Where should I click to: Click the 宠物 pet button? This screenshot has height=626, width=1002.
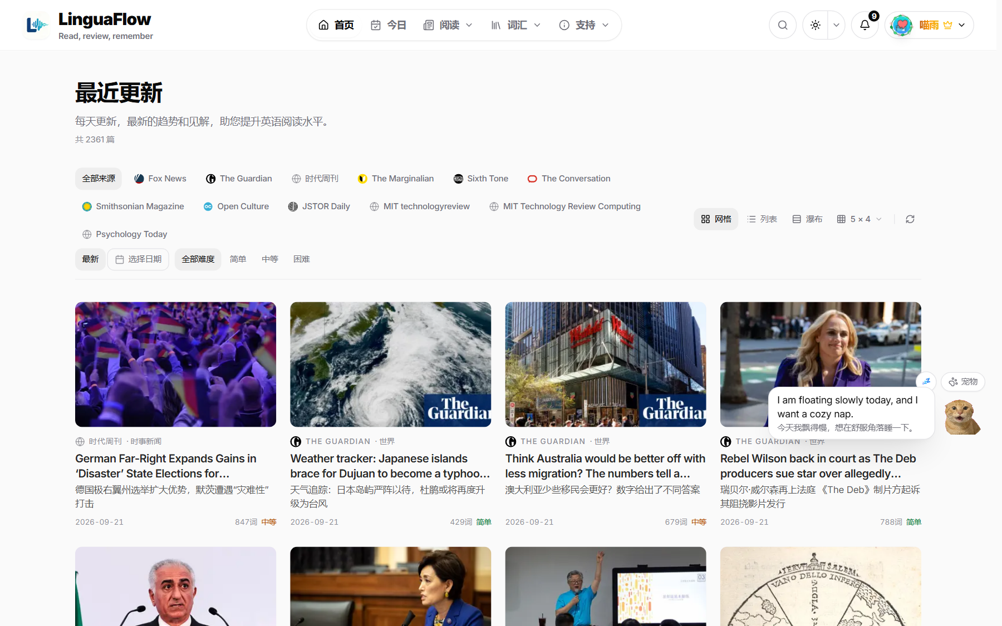coord(963,382)
